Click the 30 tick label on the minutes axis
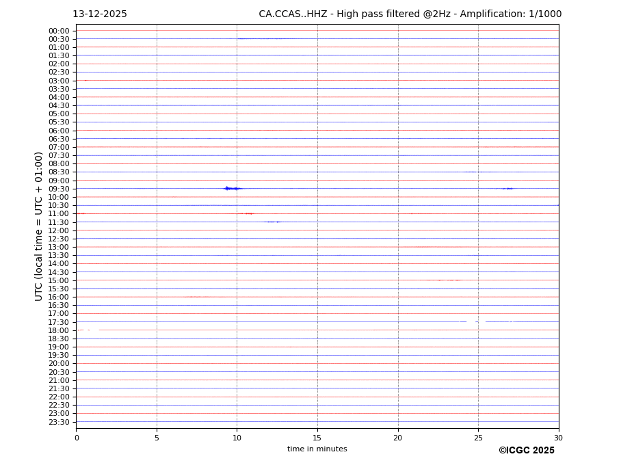This screenshot has width=634, height=476. (x=558, y=438)
